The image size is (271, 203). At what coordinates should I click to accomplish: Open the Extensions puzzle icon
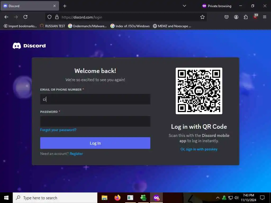(246, 17)
